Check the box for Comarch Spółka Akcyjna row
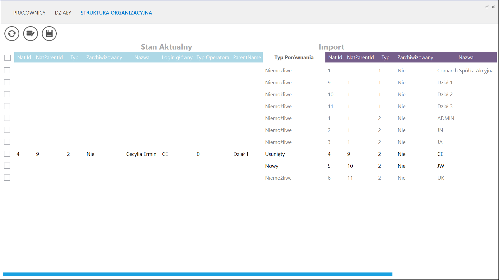 pos(7,70)
